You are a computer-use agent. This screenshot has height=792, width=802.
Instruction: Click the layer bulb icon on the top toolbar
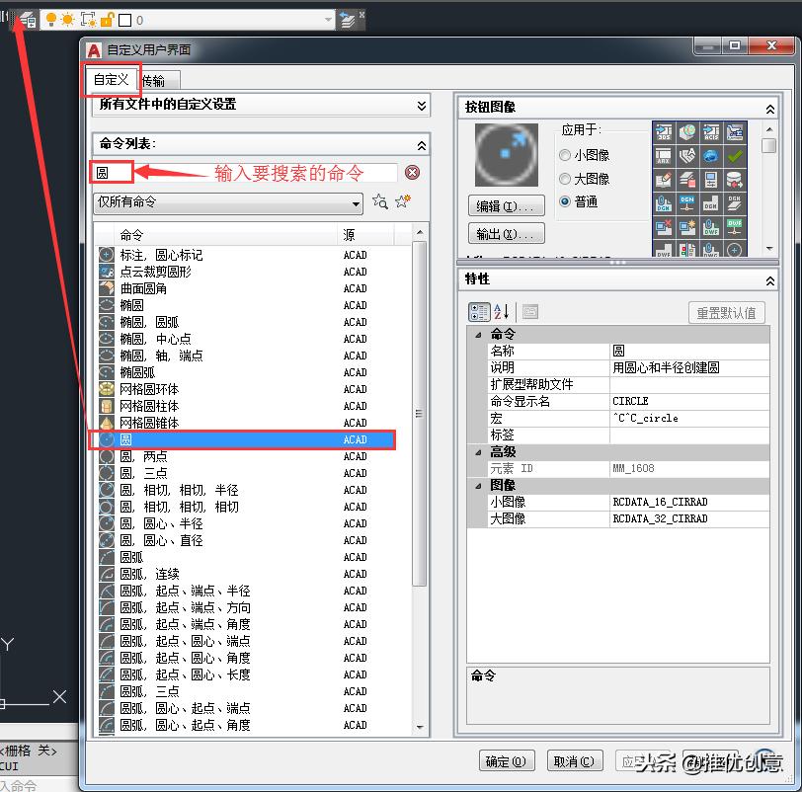(x=51, y=20)
